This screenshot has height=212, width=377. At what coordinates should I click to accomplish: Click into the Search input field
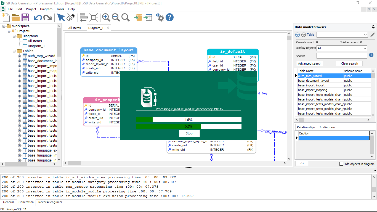click(x=342, y=56)
